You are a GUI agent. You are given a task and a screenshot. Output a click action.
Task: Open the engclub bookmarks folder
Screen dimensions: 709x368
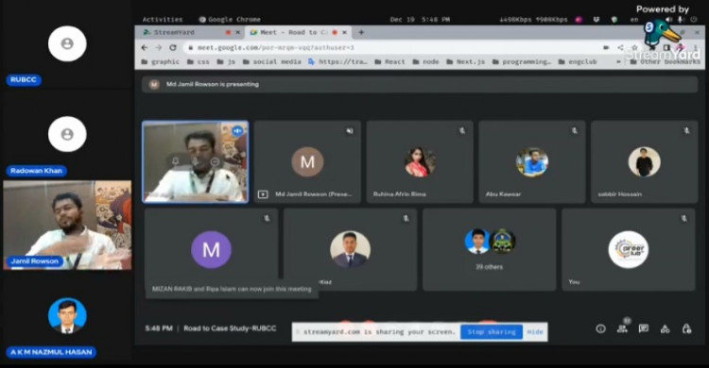click(578, 62)
